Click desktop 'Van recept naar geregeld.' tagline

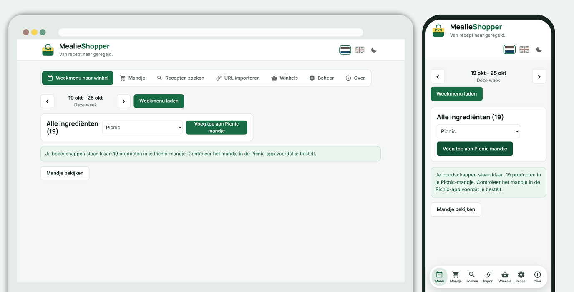[86, 54]
